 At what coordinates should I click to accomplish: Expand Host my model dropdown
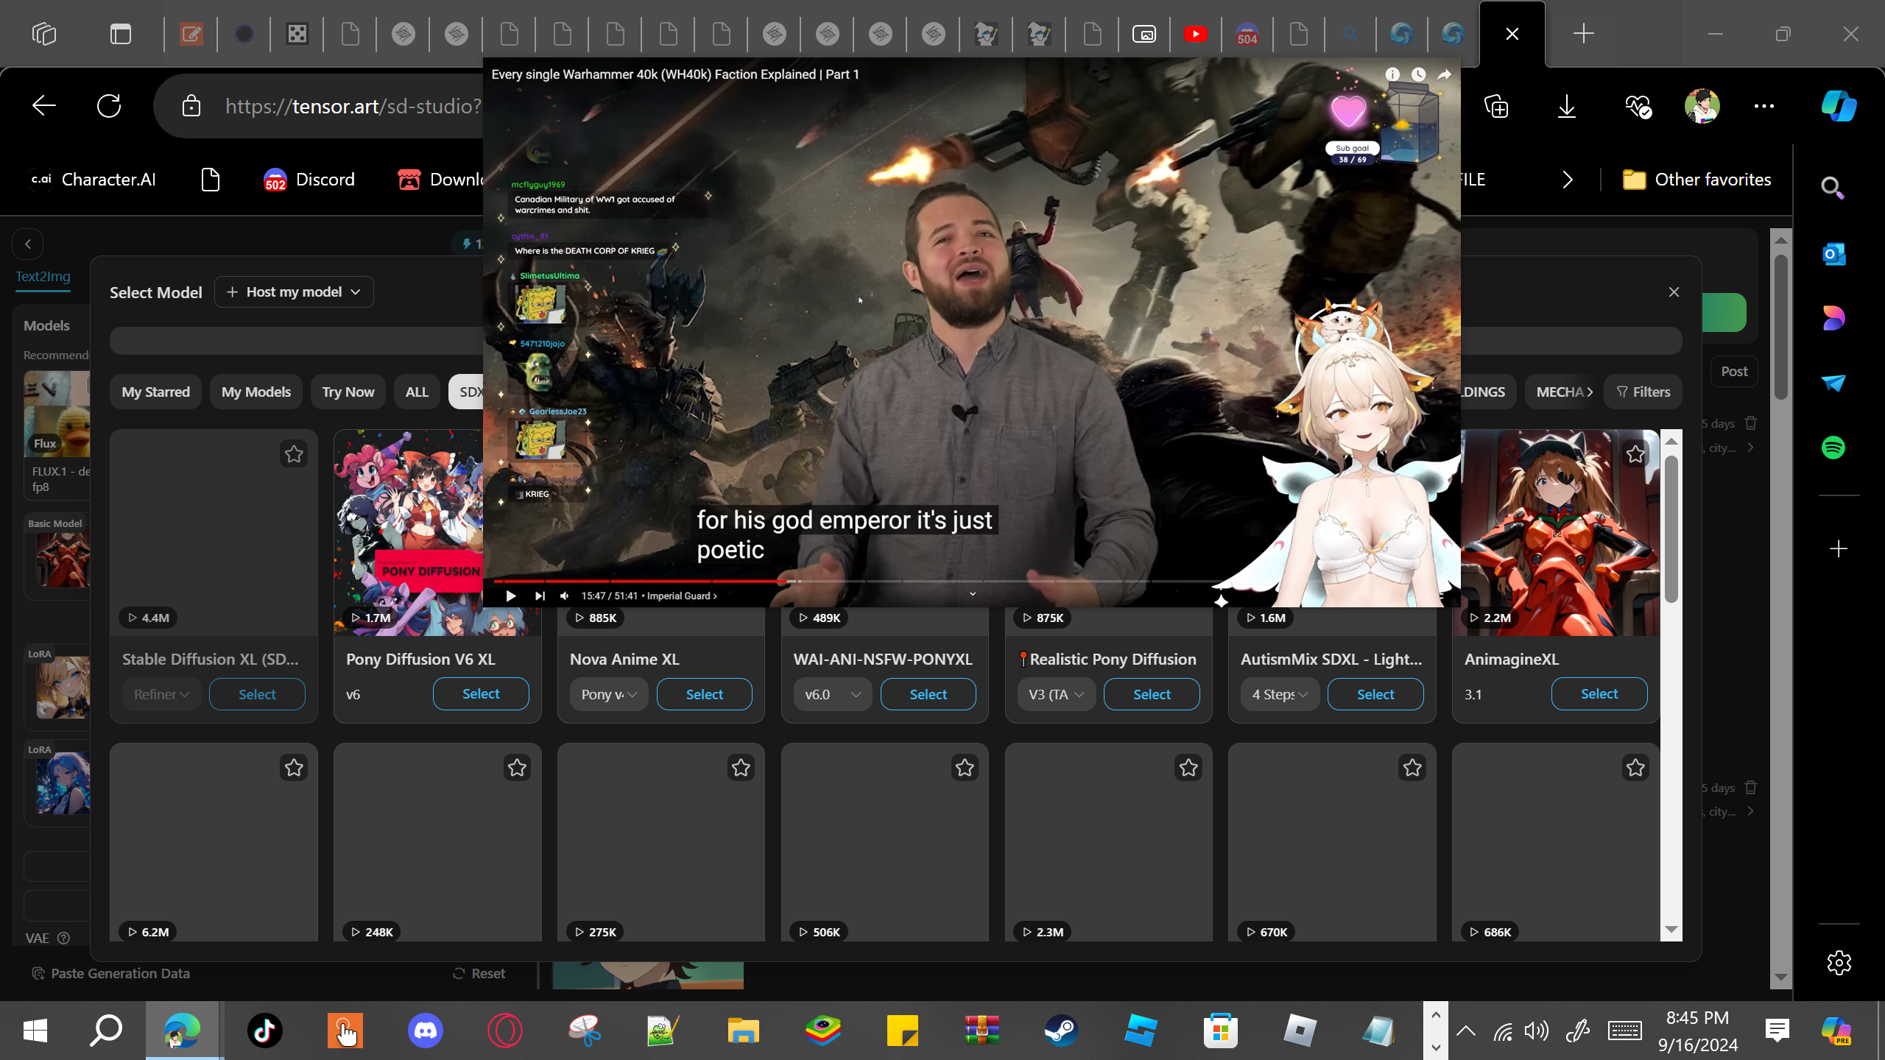coord(294,292)
